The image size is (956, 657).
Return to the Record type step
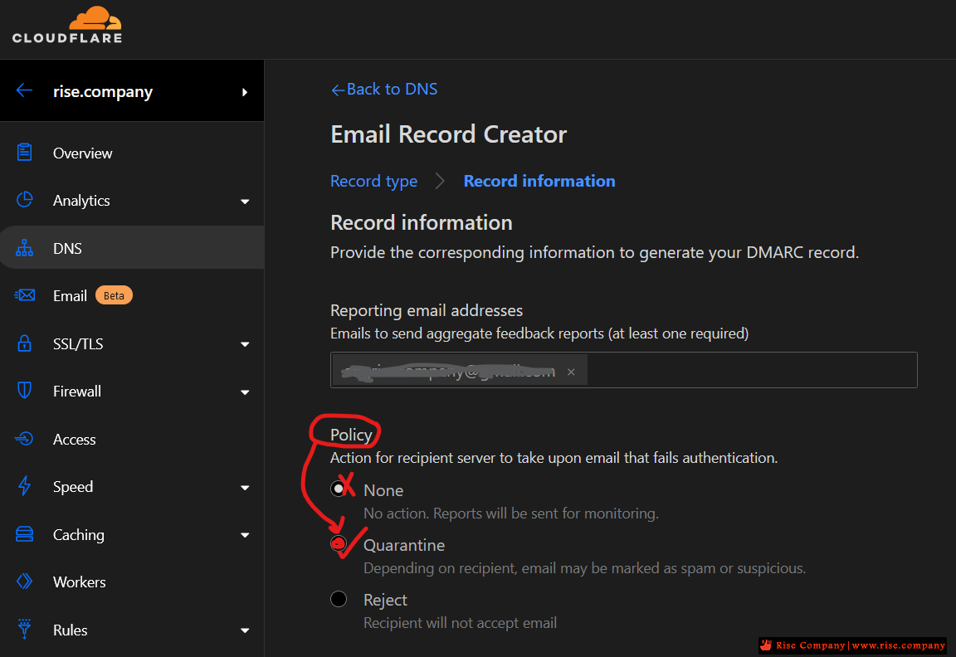(x=373, y=181)
